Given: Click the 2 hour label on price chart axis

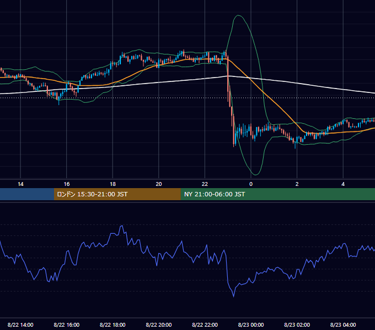Looking at the screenshot, I should [x=297, y=184].
